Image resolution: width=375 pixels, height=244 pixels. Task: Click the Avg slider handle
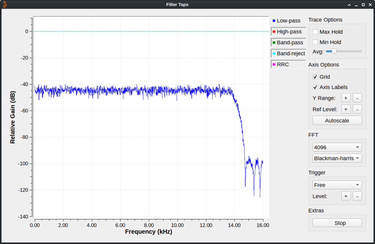tap(334, 52)
